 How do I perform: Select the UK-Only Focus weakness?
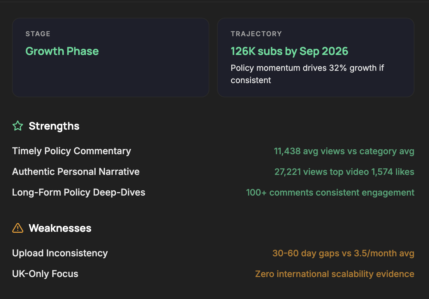pos(45,274)
